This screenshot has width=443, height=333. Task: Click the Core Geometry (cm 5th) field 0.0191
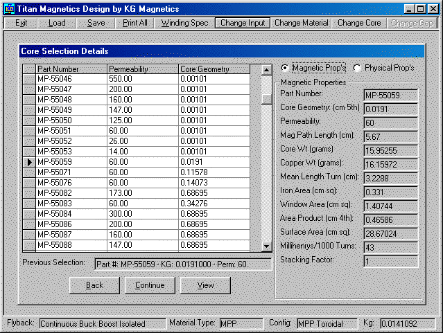click(x=391, y=109)
